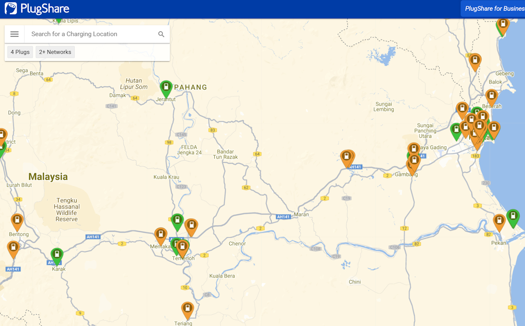Open the hamburger menu
The width and height of the screenshot is (525, 326).
tap(14, 34)
